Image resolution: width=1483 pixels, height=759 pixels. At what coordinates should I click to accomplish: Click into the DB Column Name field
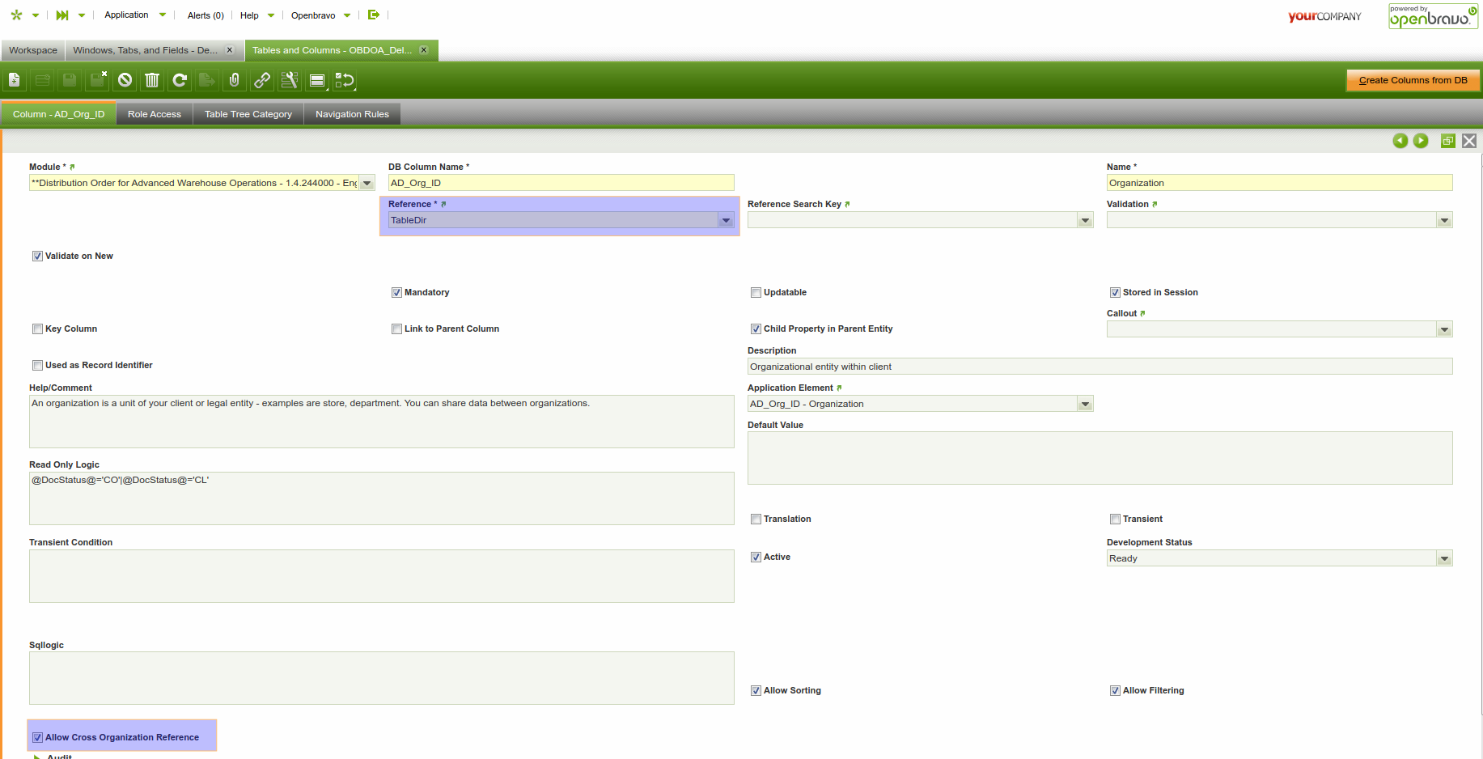pyautogui.click(x=561, y=183)
